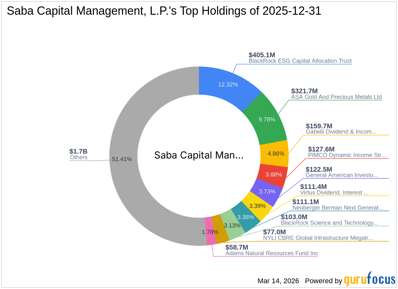Click the Mar 14, 2026 date label
Viewport: 398px width, 289px height.
coord(278,281)
